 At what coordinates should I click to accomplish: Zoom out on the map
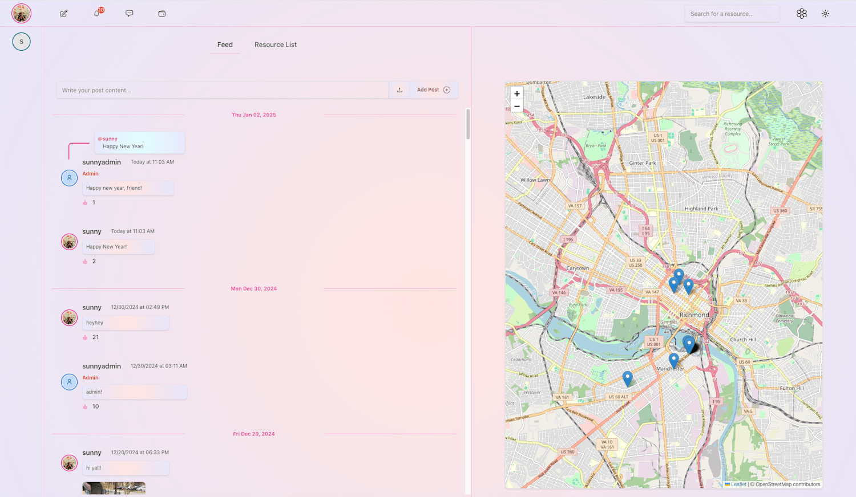(x=517, y=107)
